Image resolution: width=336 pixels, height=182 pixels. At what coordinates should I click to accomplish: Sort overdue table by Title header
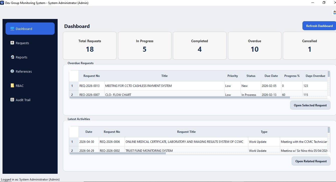tap(164, 76)
